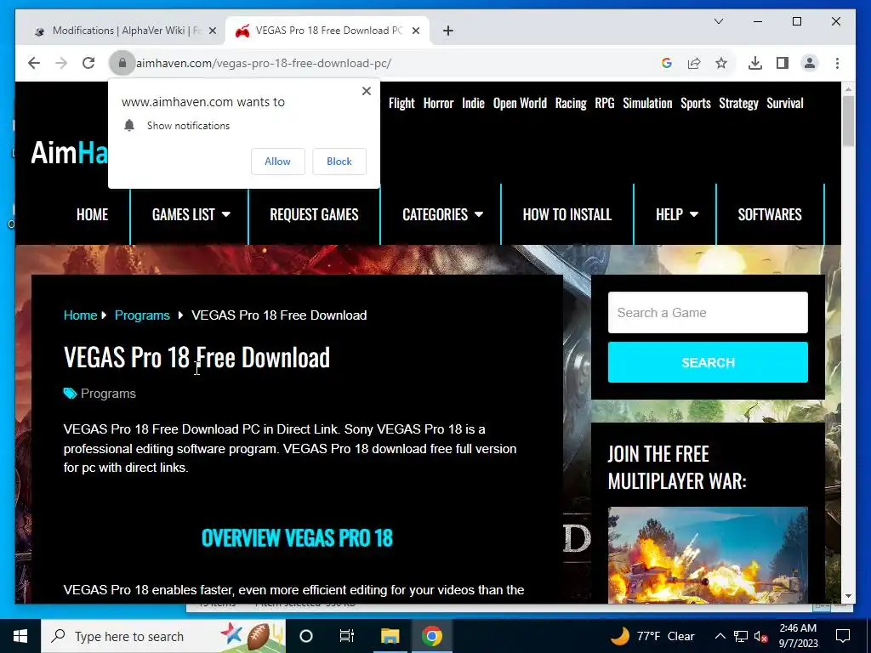Open the Sports genre link
The width and height of the screenshot is (871, 653).
pos(696,103)
